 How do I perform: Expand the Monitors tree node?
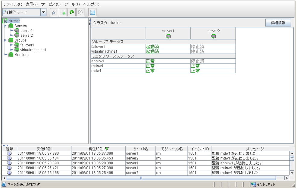tap(5, 55)
